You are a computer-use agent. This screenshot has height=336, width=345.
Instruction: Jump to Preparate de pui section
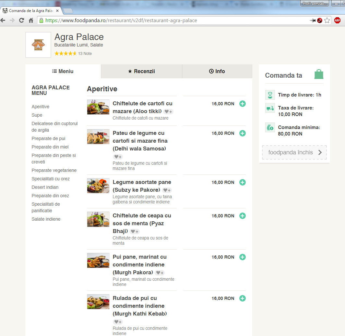tap(48, 138)
